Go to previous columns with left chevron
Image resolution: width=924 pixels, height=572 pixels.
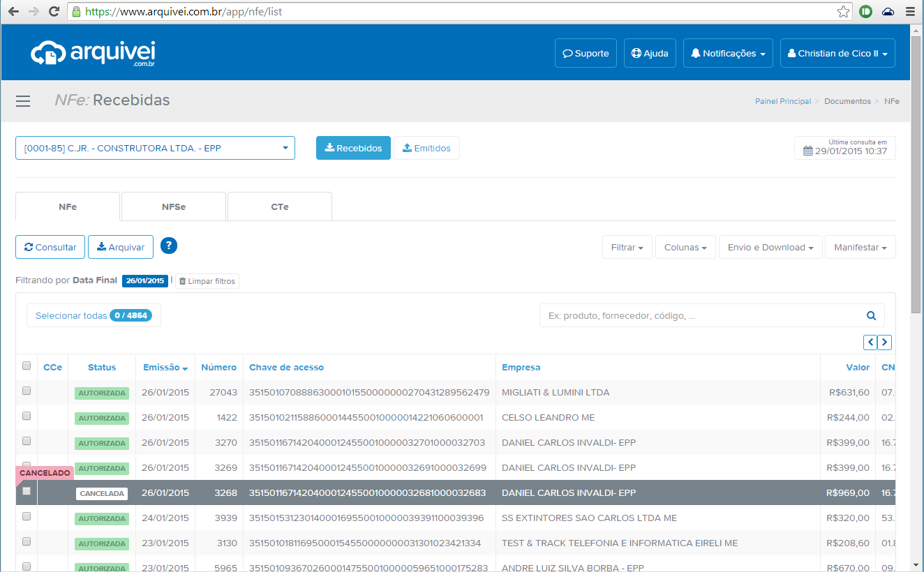pyautogui.click(x=870, y=342)
